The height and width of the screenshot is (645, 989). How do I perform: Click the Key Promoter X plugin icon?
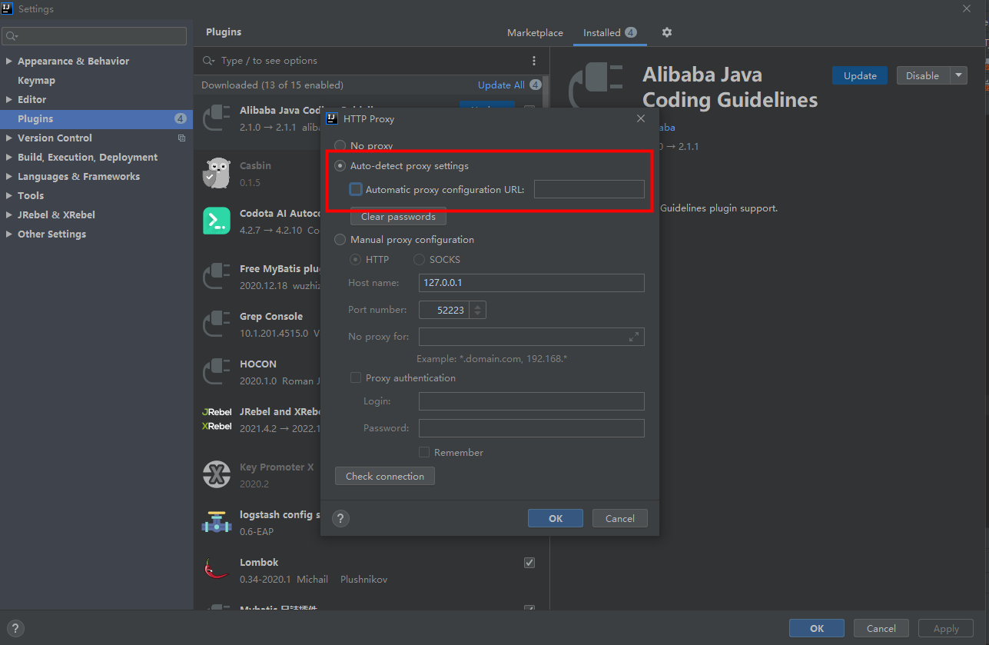[x=217, y=474]
